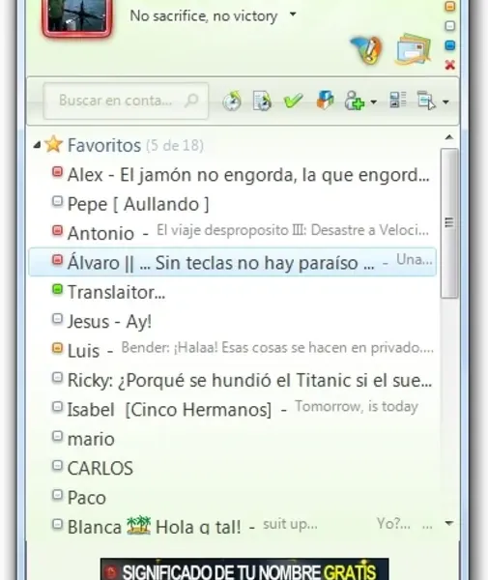Click Ricky's offline status icon
Viewport: 488px width, 580px height.
click(x=57, y=377)
